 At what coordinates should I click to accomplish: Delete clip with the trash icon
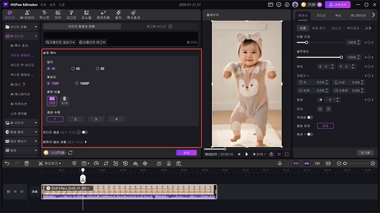pyautogui.click(x=27, y=163)
